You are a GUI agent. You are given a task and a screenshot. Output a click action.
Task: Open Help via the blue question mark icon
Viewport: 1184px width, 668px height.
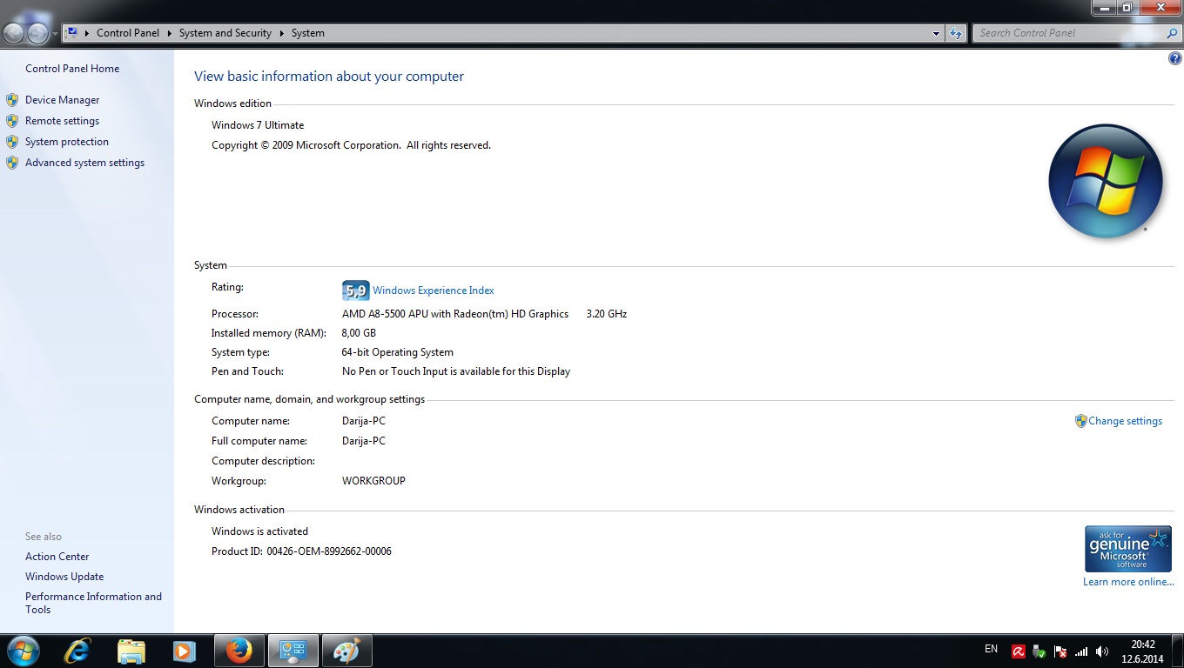point(1174,59)
